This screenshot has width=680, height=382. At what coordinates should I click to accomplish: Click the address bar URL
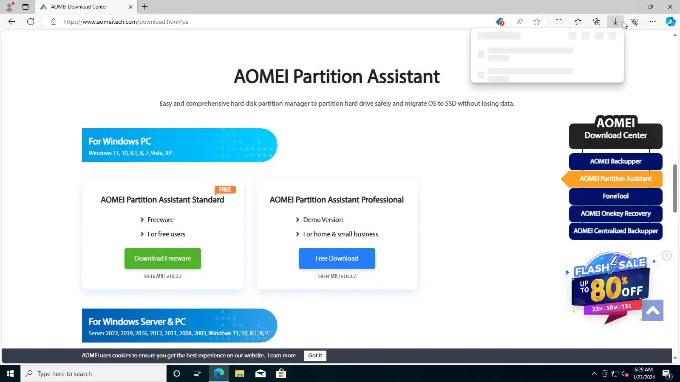[x=126, y=22]
